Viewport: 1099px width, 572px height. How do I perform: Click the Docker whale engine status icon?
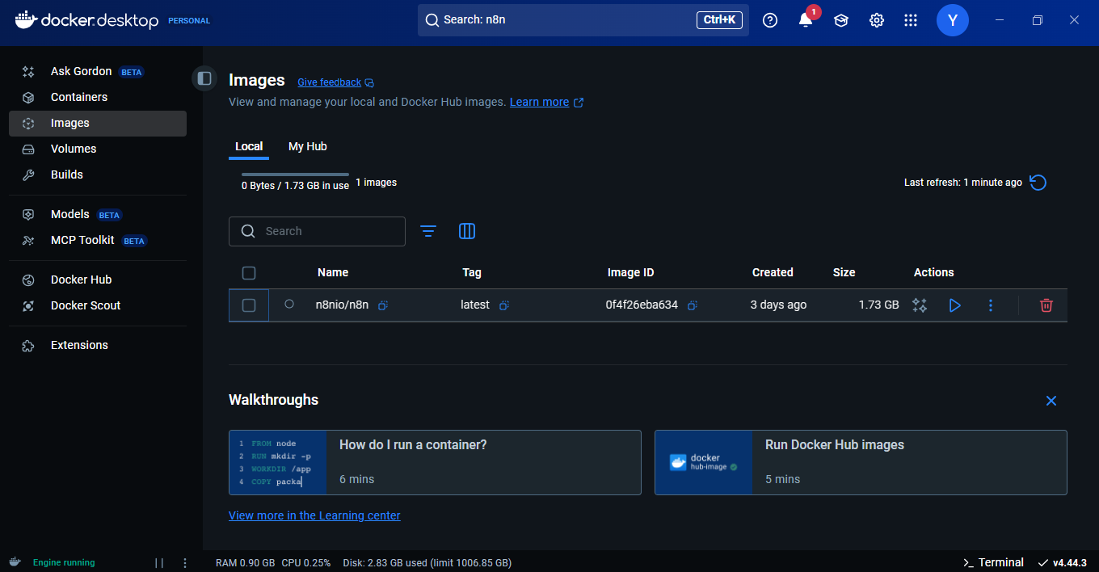(15, 562)
